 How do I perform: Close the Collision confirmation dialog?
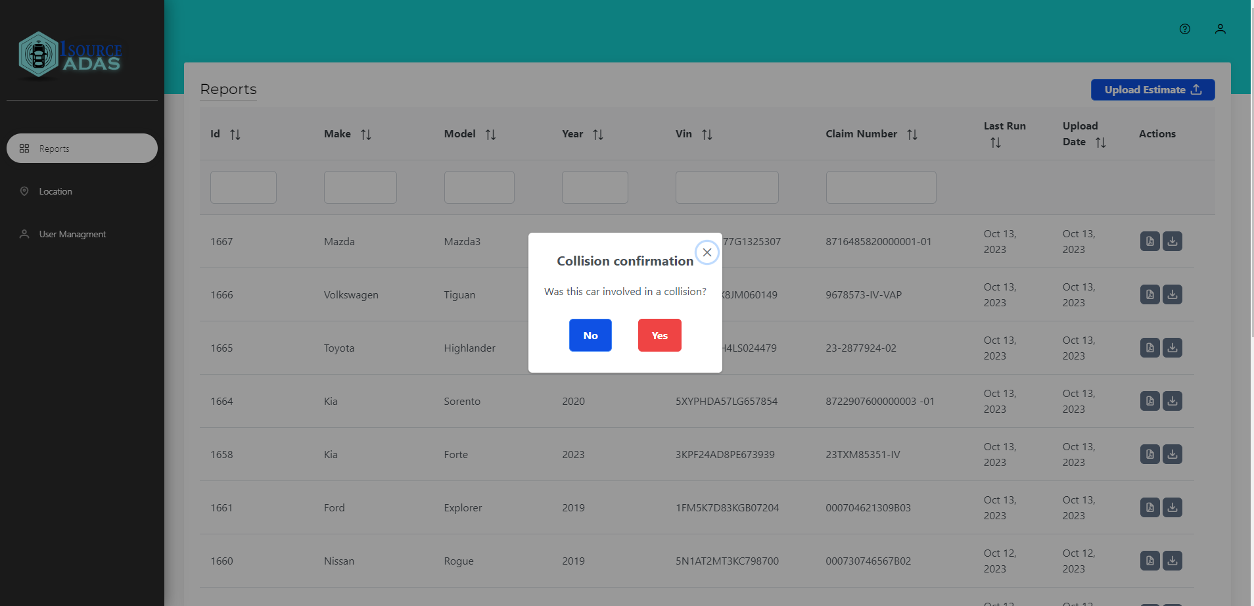point(707,252)
